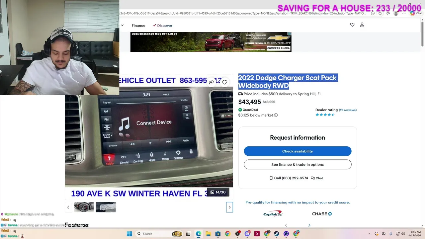Click the network icon in system tray
This screenshot has width=425, height=239.
click(397, 234)
